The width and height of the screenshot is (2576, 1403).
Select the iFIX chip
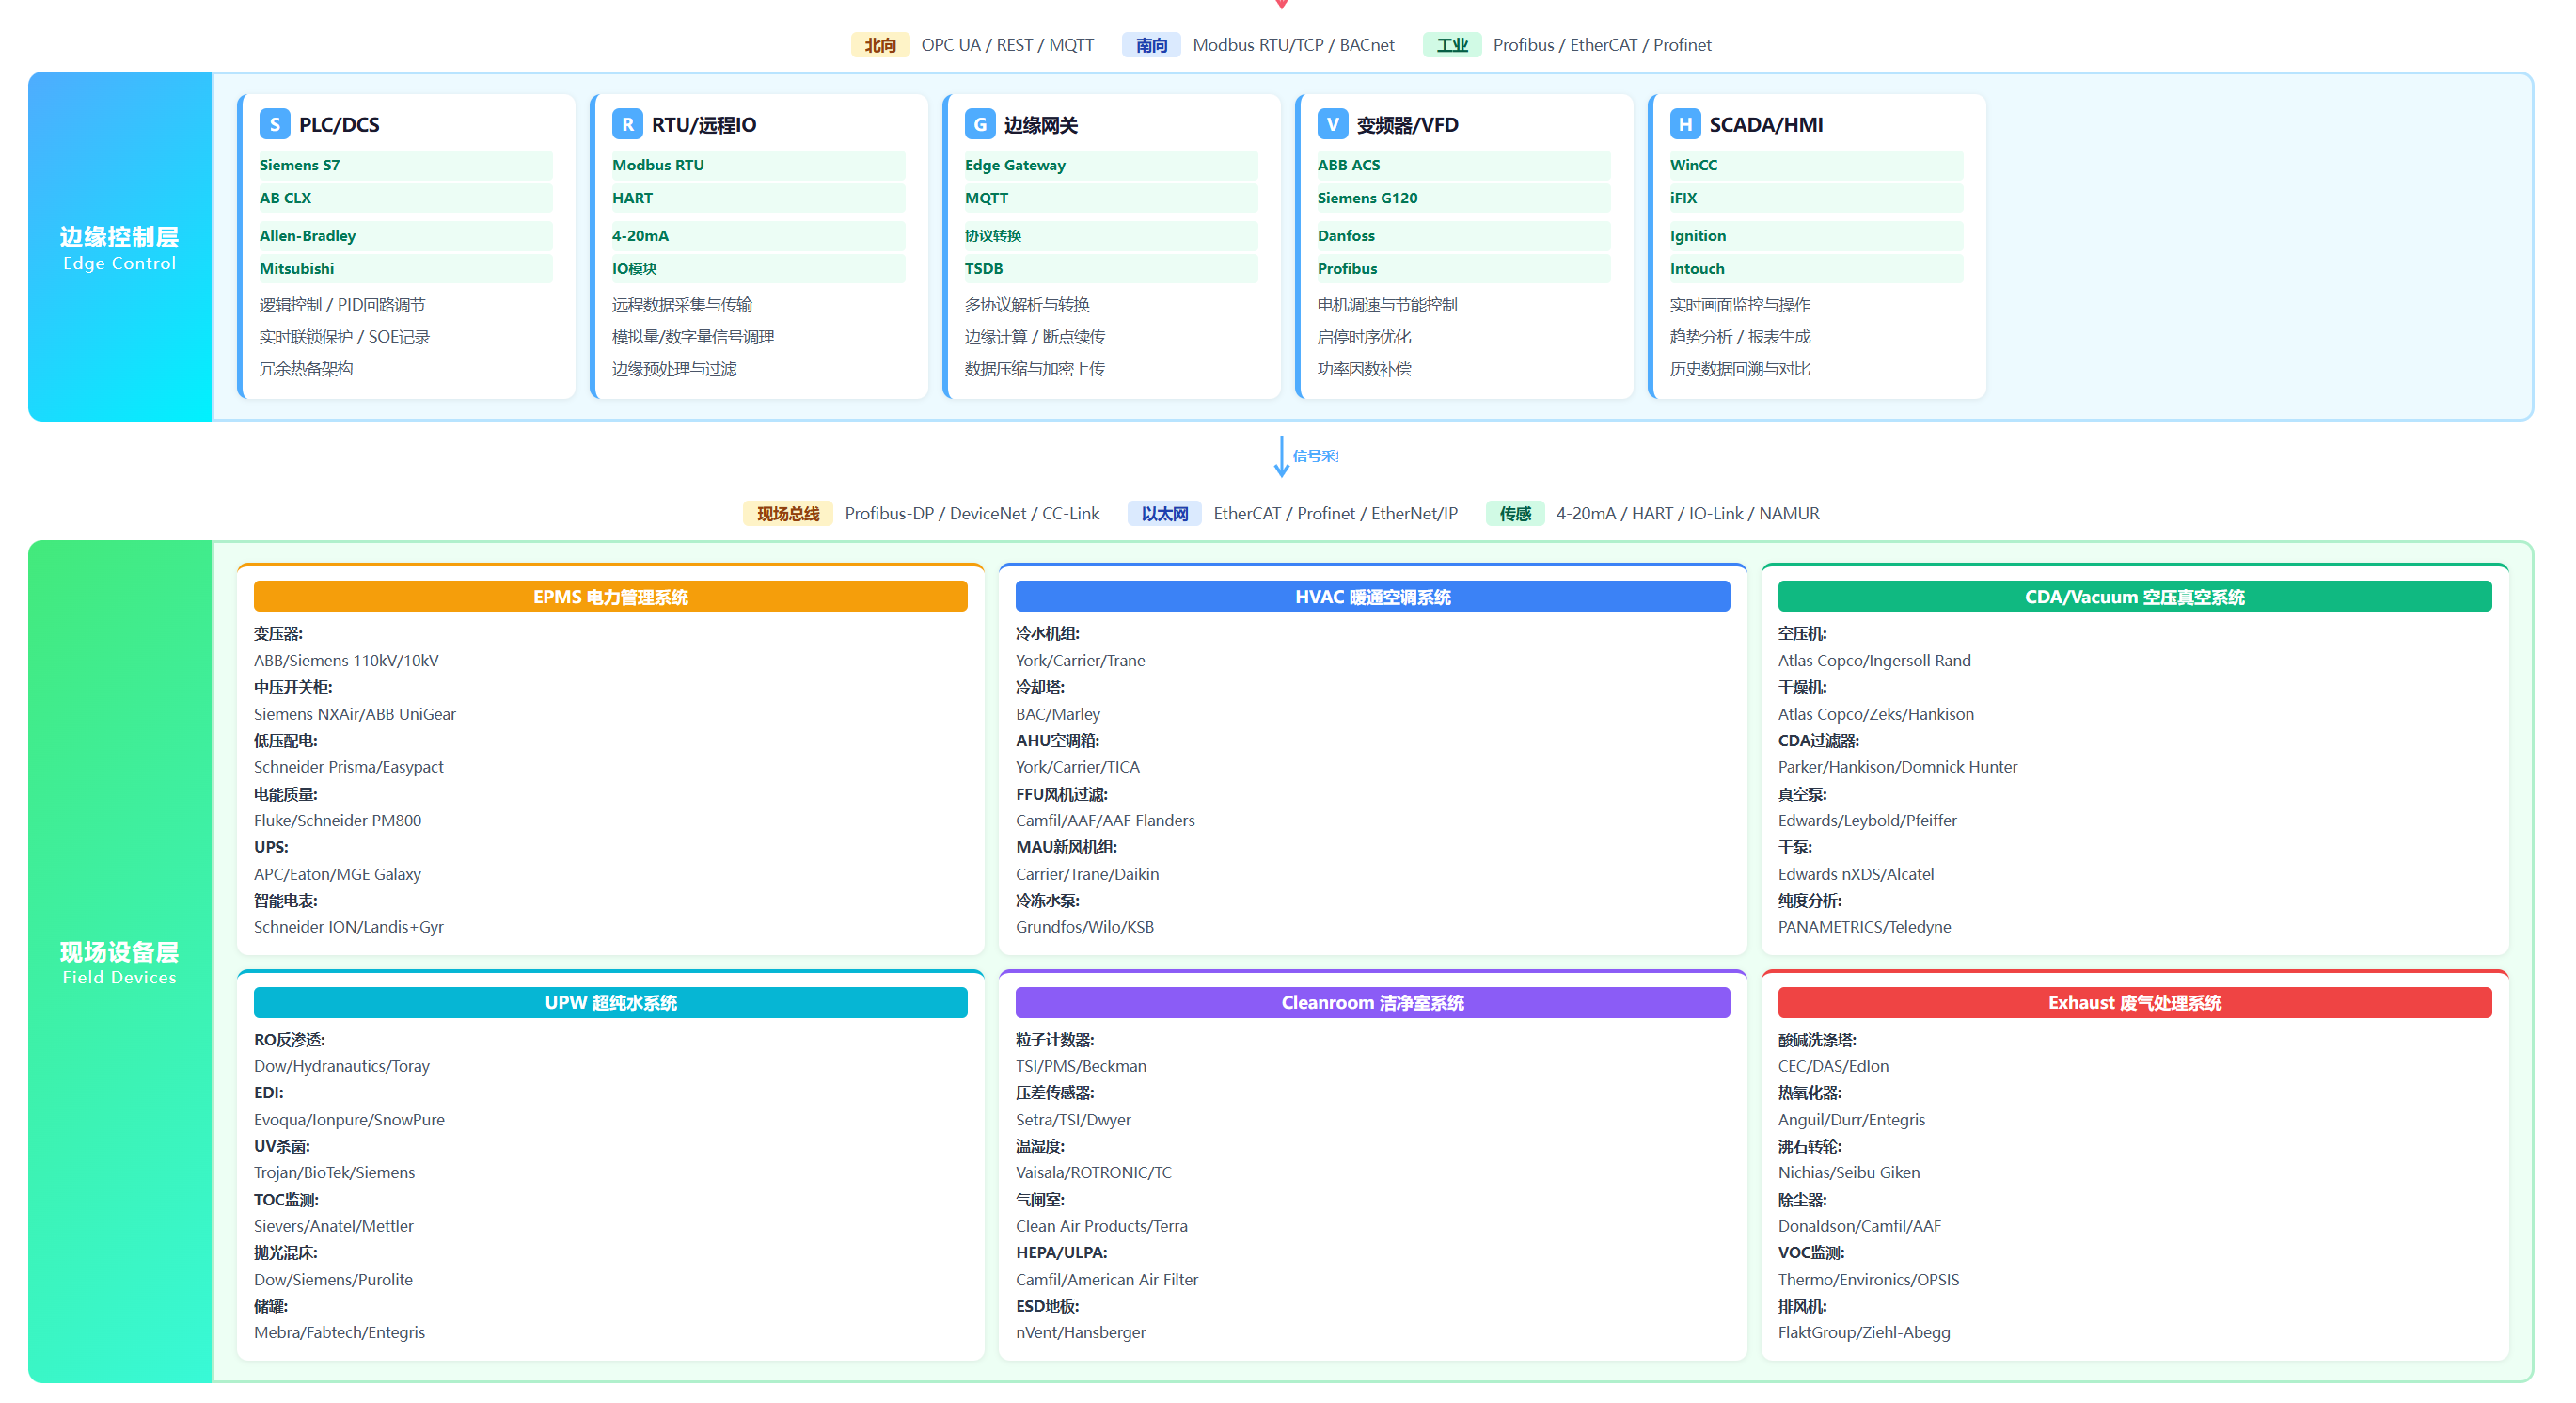1816,199
